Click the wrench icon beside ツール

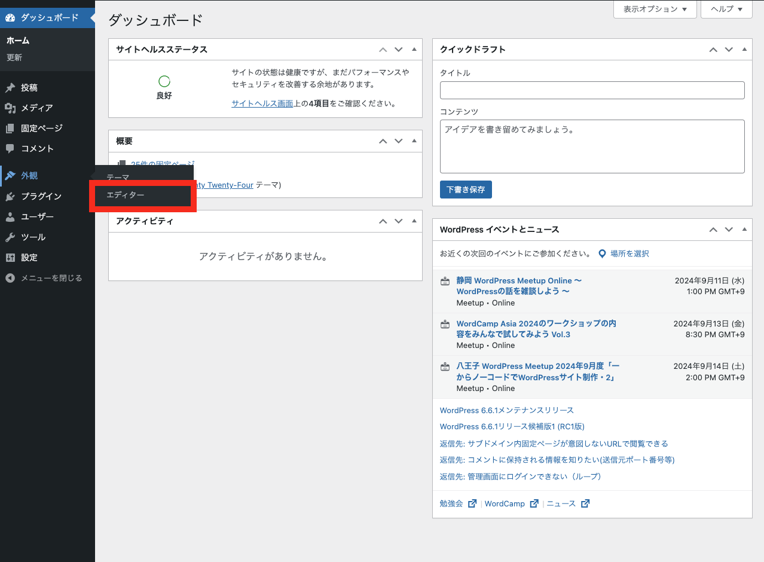tap(10, 237)
